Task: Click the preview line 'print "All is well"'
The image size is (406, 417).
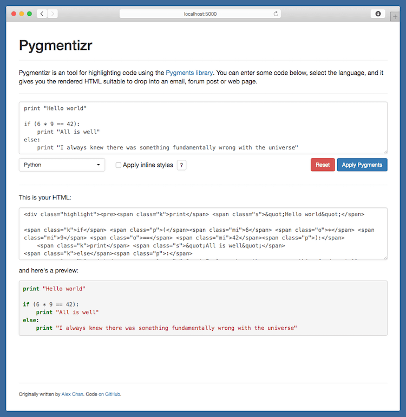Action: point(67,312)
